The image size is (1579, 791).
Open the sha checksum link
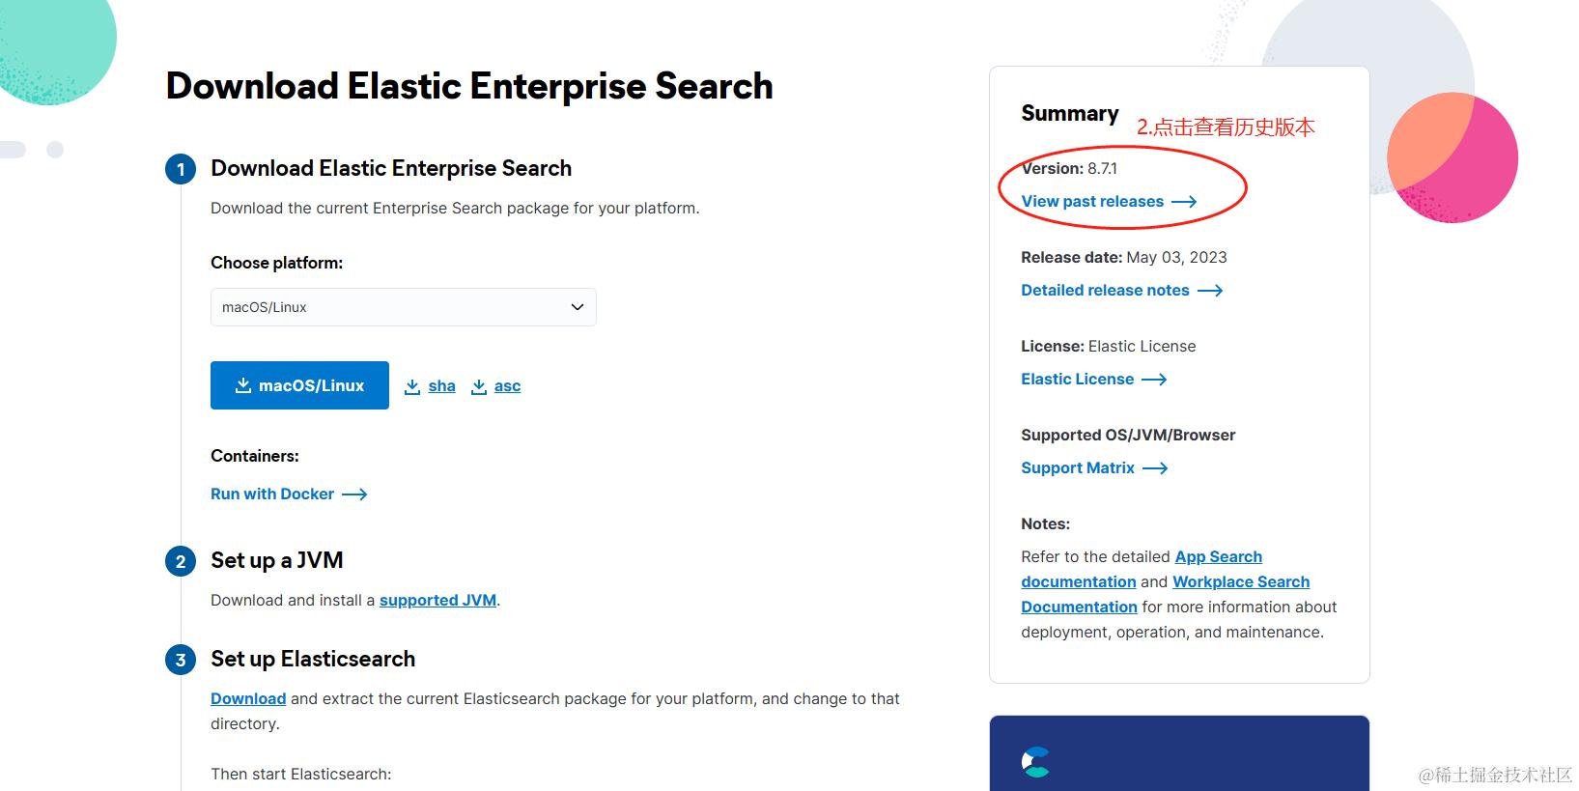coord(441,386)
